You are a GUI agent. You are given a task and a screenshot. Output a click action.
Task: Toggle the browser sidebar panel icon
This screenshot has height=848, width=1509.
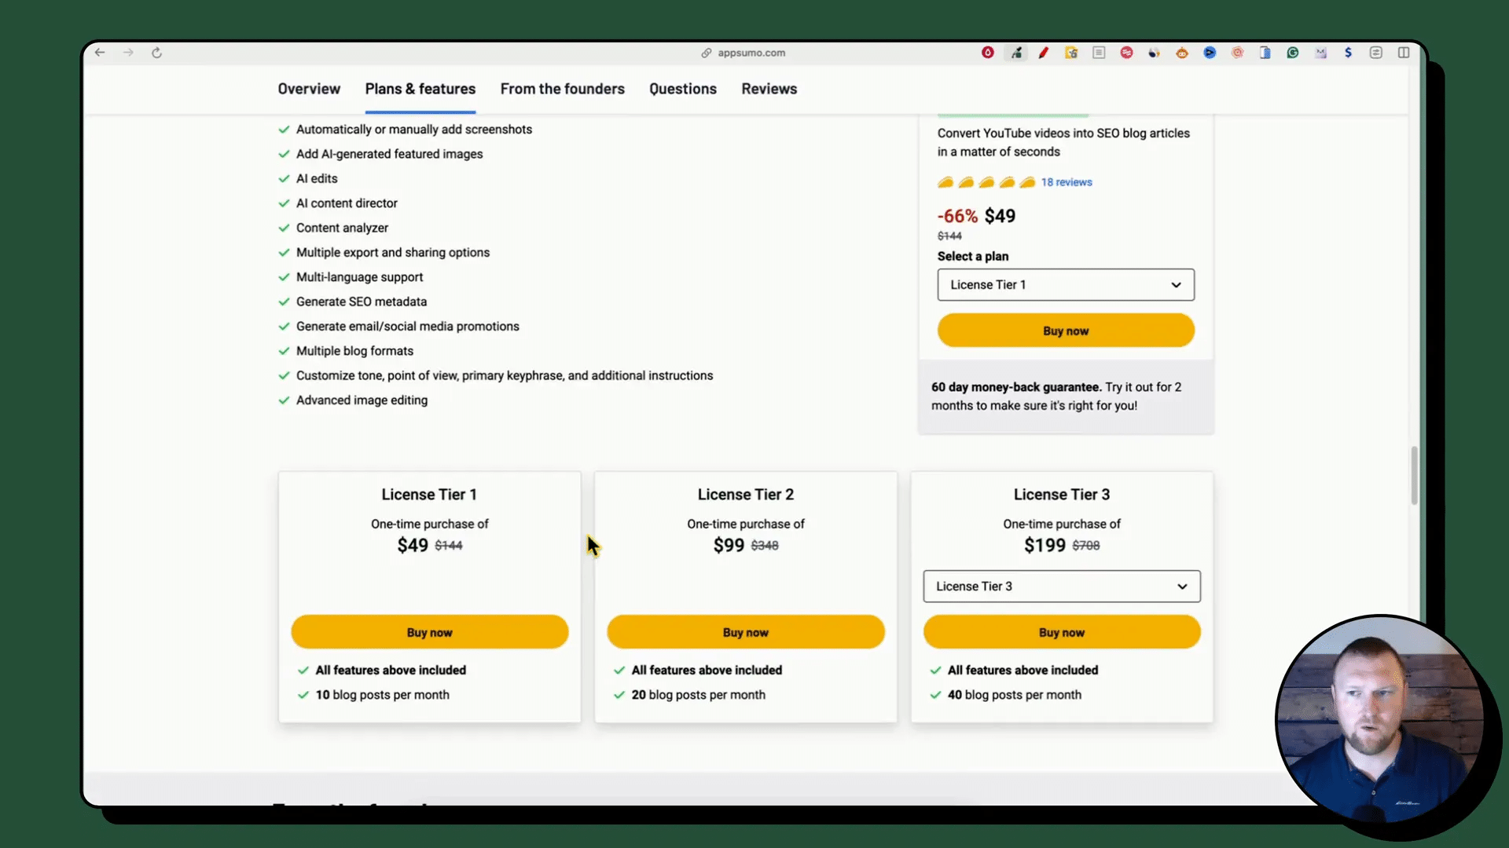tap(1404, 53)
